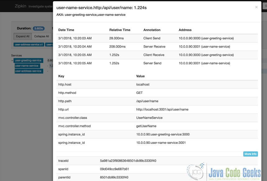The height and width of the screenshot is (181, 267).
Task: Click the 'Address' column header
Action: pyautogui.click(x=185, y=30)
